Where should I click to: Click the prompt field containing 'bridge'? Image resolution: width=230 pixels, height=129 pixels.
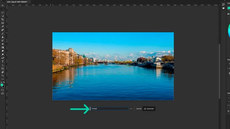110,109
